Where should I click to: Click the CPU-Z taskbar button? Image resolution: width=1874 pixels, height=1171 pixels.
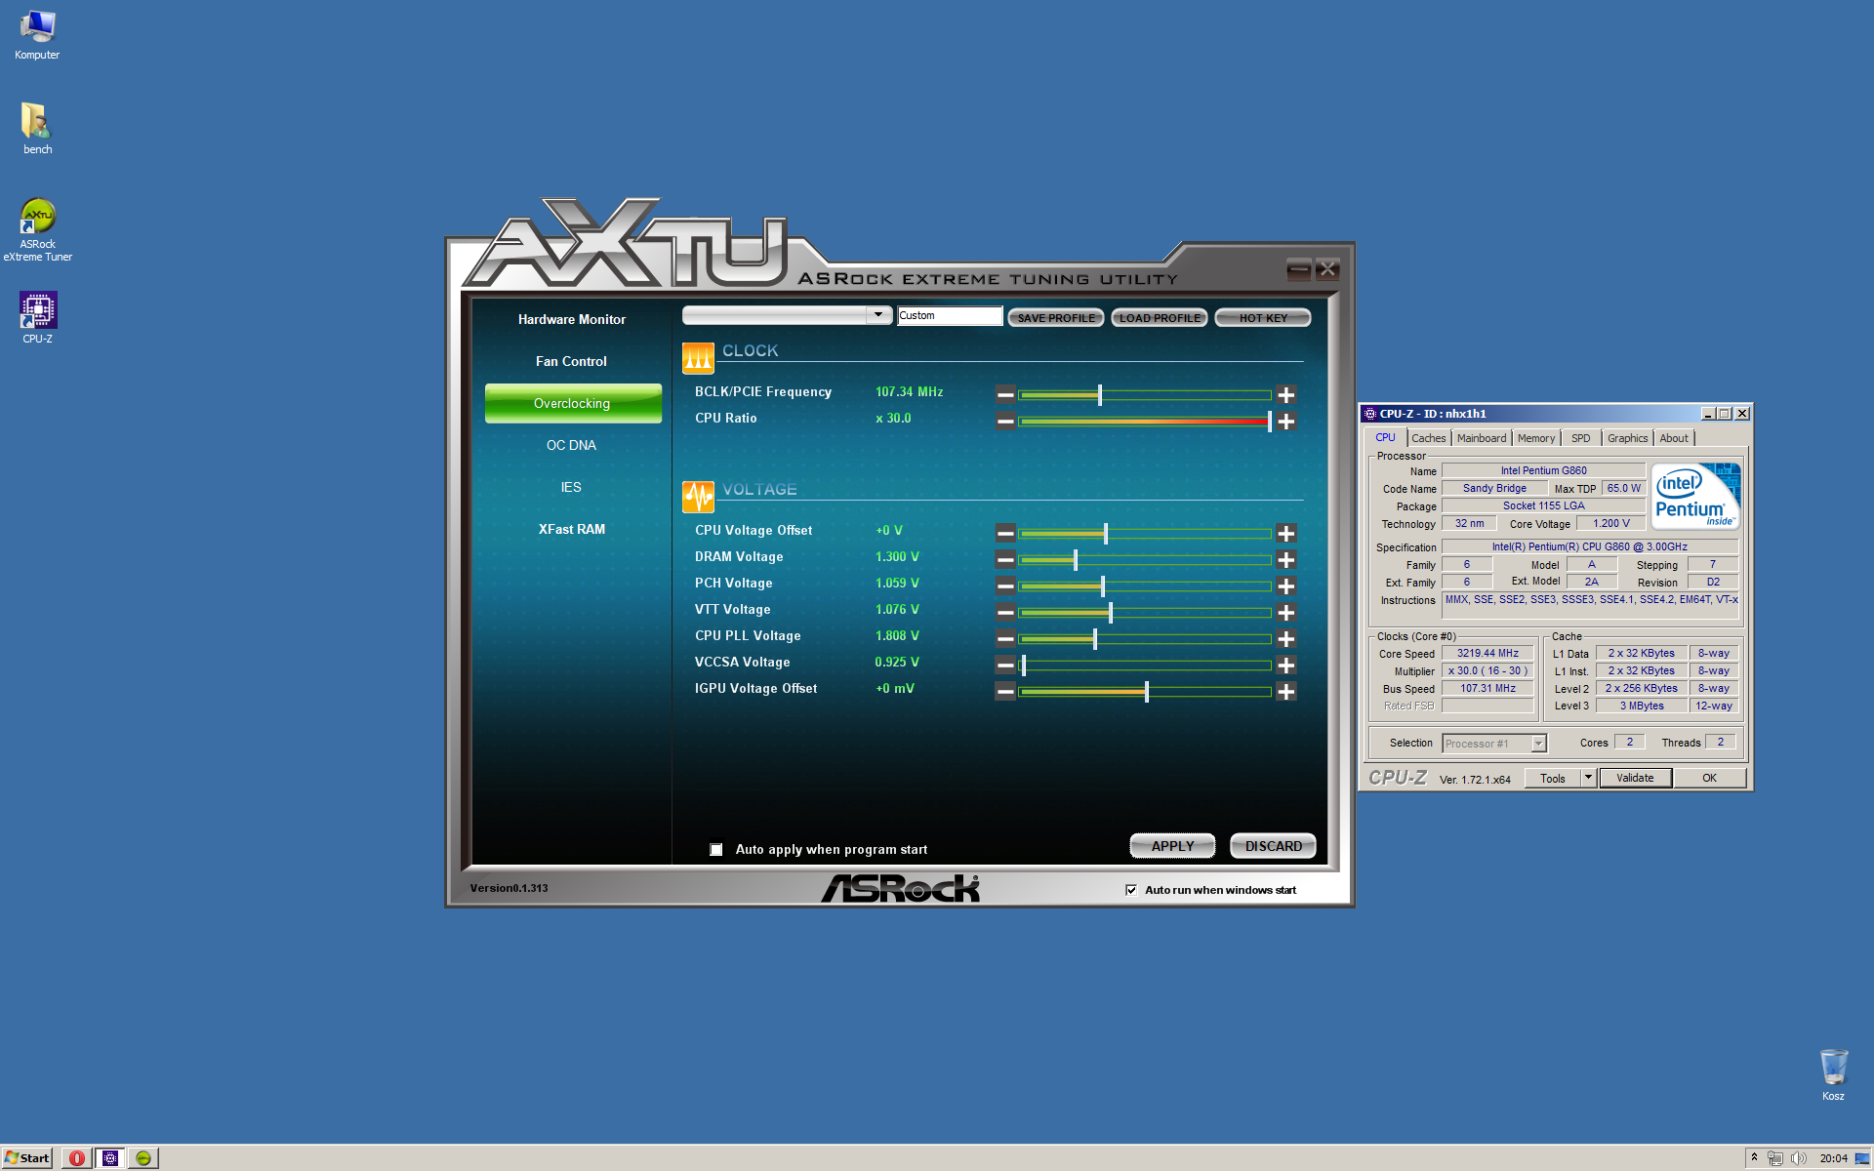[110, 1158]
